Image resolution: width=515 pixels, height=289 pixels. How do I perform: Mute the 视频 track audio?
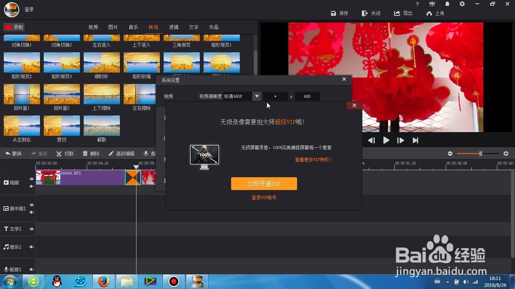point(31,186)
